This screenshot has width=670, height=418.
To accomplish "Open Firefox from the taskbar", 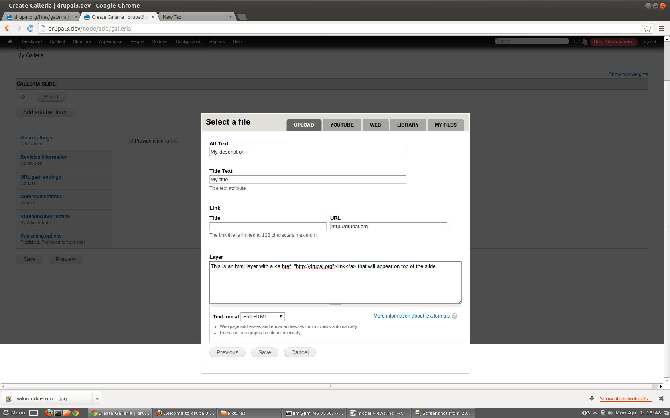I will coord(49,413).
